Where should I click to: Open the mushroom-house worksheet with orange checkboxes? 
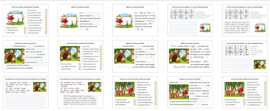click(x=26, y=20)
